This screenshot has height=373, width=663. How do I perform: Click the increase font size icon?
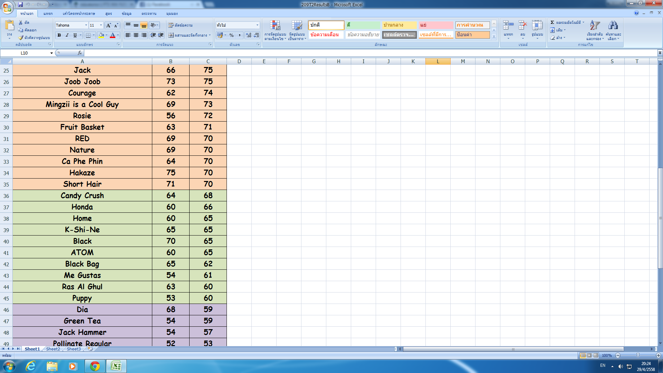(x=108, y=25)
